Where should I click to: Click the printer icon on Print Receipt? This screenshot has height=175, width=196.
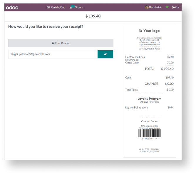(53, 43)
